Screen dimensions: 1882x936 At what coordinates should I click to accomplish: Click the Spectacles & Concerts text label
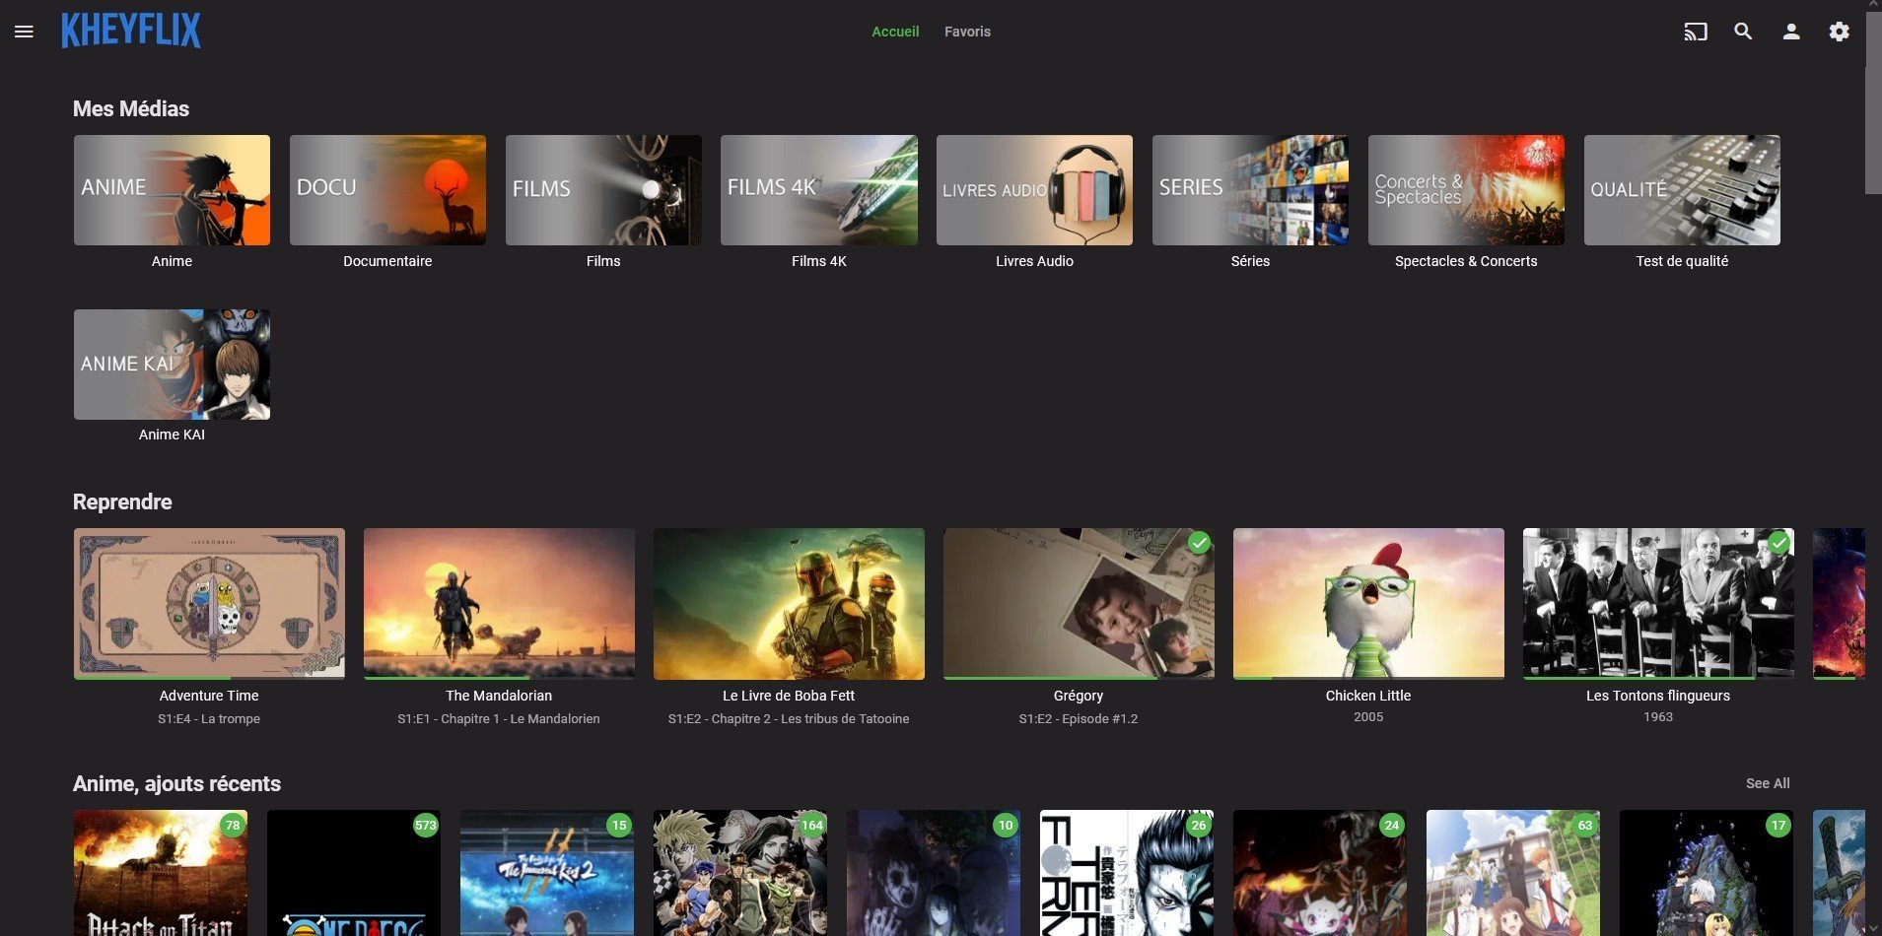pyautogui.click(x=1466, y=261)
